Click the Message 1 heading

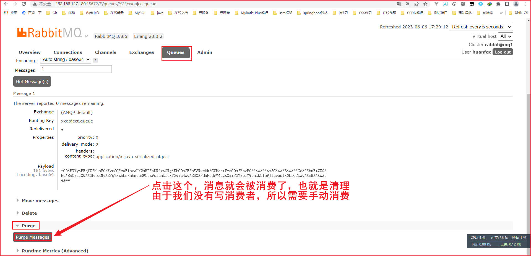click(x=24, y=93)
